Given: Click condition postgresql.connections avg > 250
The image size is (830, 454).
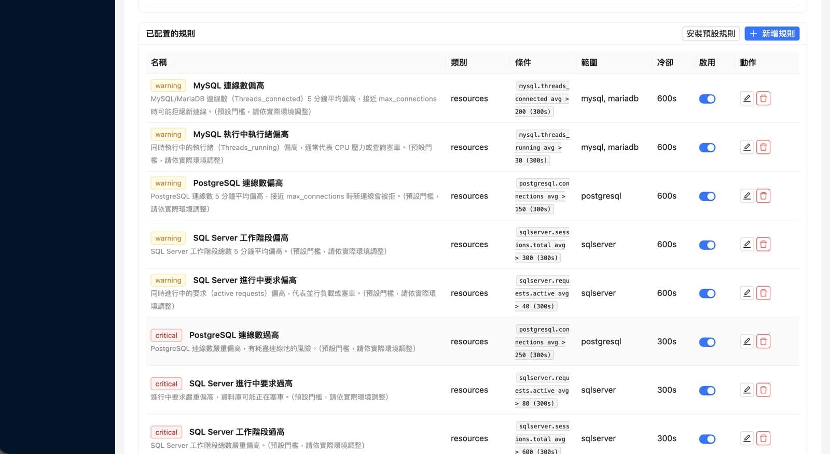Looking at the screenshot, I should click(542, 342).
